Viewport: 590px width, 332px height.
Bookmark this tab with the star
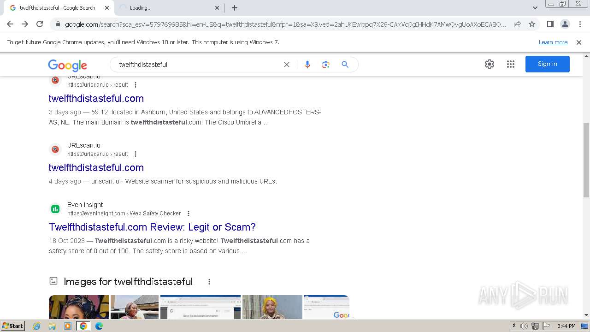pos(532,24)
